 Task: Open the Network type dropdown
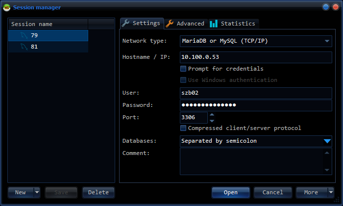pyautogui.click(x=327, y=41)
